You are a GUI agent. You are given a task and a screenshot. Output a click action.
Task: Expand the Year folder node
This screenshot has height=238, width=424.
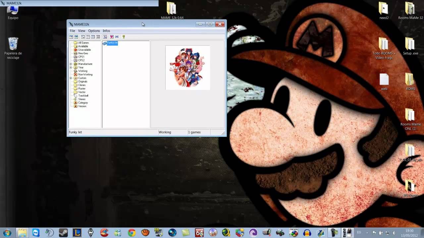click(x=71, y=67)
